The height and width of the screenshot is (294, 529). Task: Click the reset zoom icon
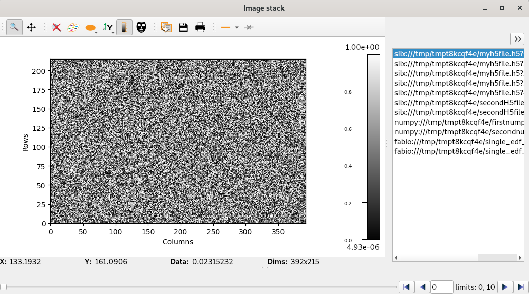56,27
